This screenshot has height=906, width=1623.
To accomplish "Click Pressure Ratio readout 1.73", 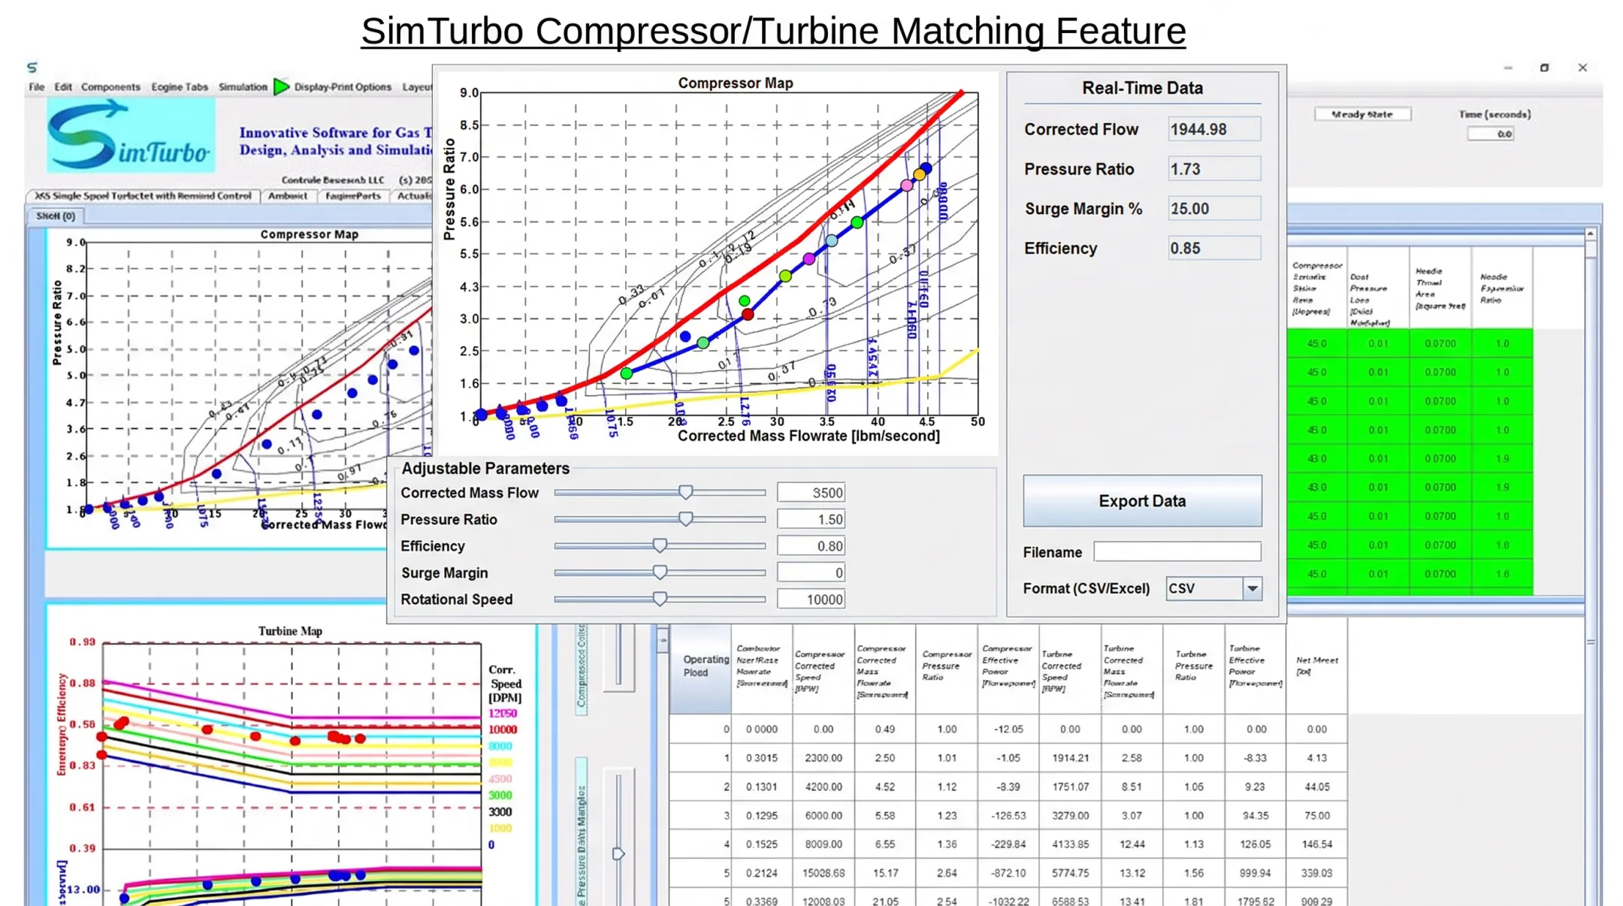I will (x=1214, y=169).
